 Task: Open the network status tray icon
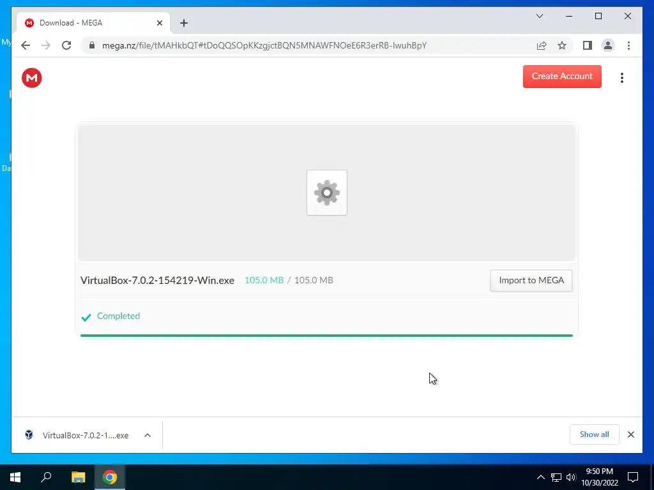coord(556,477)
